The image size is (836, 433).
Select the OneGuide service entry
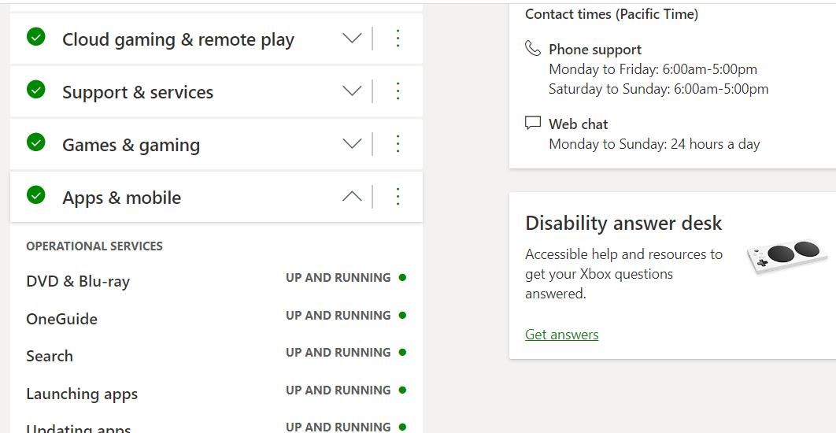tap(62, 319)
